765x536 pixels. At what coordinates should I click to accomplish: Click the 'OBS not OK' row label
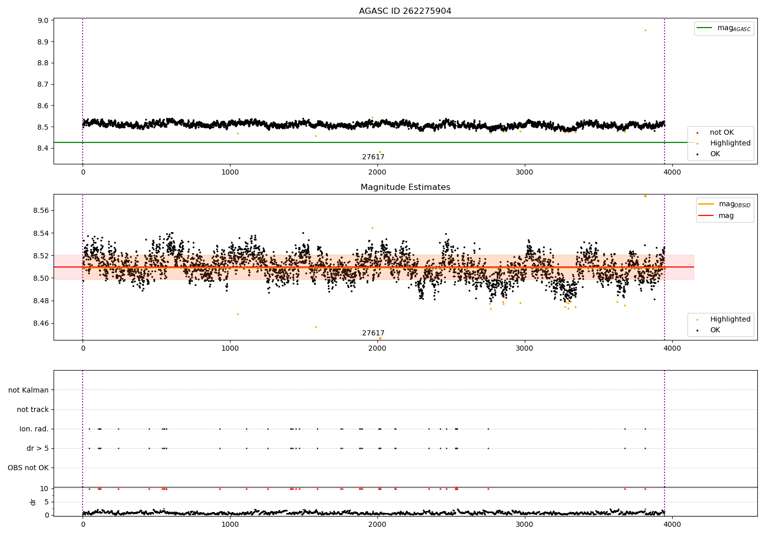coord(28,468)
